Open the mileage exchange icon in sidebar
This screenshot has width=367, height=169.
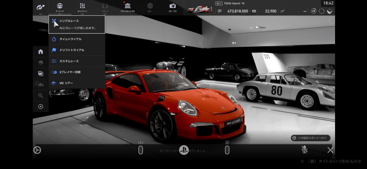coord(41,85)
